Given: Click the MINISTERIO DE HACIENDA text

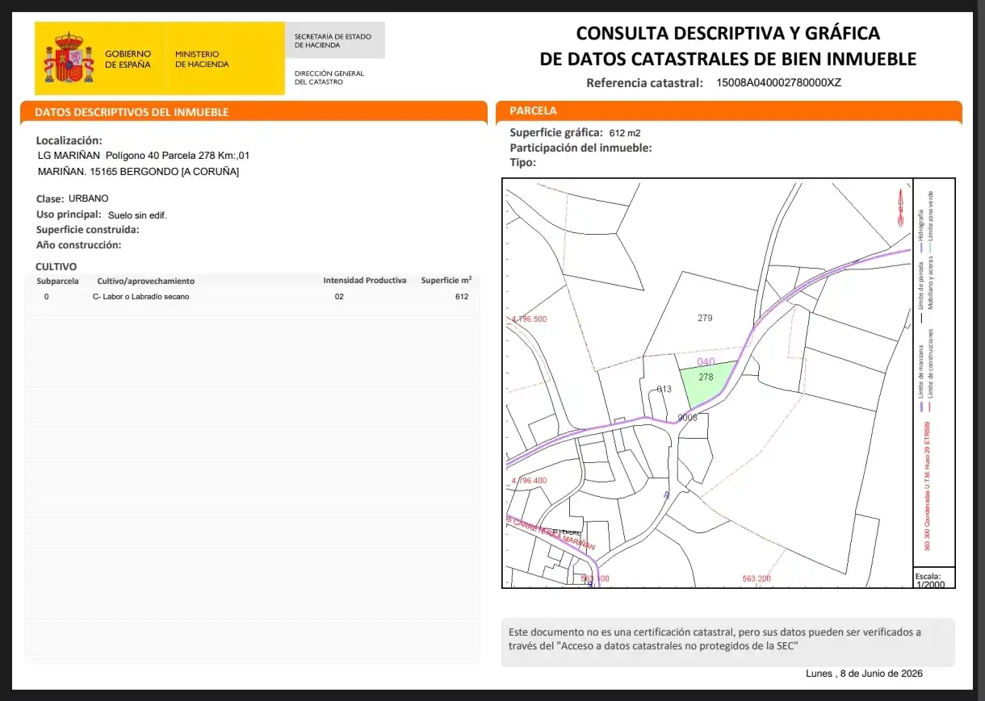Looking at the screenshot, I should click(202, 59).
